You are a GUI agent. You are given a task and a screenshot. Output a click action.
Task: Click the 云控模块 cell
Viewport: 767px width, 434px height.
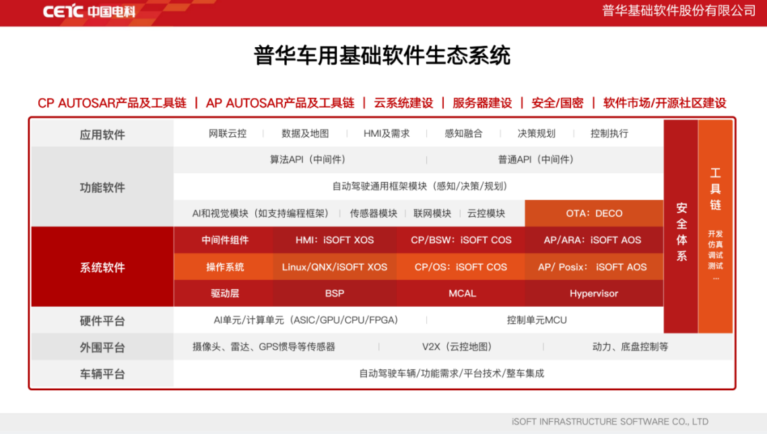tap(486, 214)
